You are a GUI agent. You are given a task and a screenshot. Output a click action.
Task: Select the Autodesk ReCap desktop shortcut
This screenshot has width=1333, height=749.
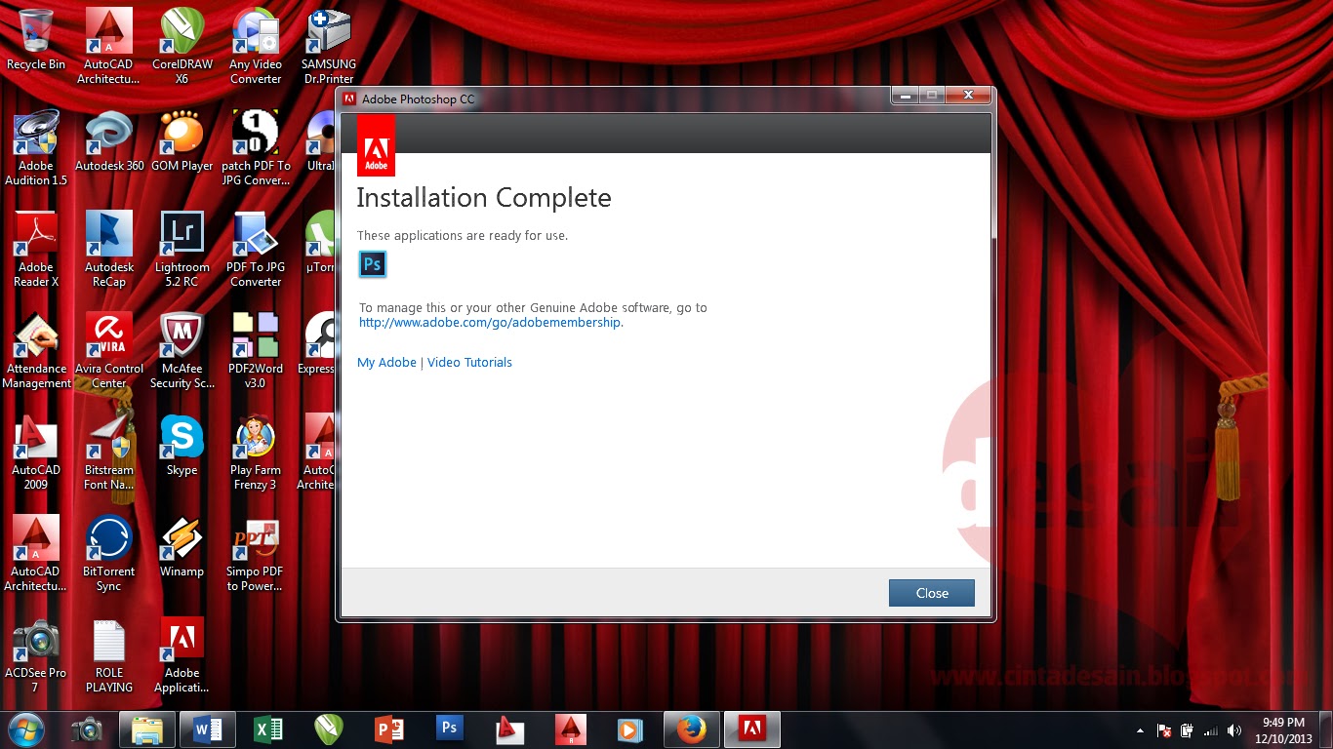point(109,249)
